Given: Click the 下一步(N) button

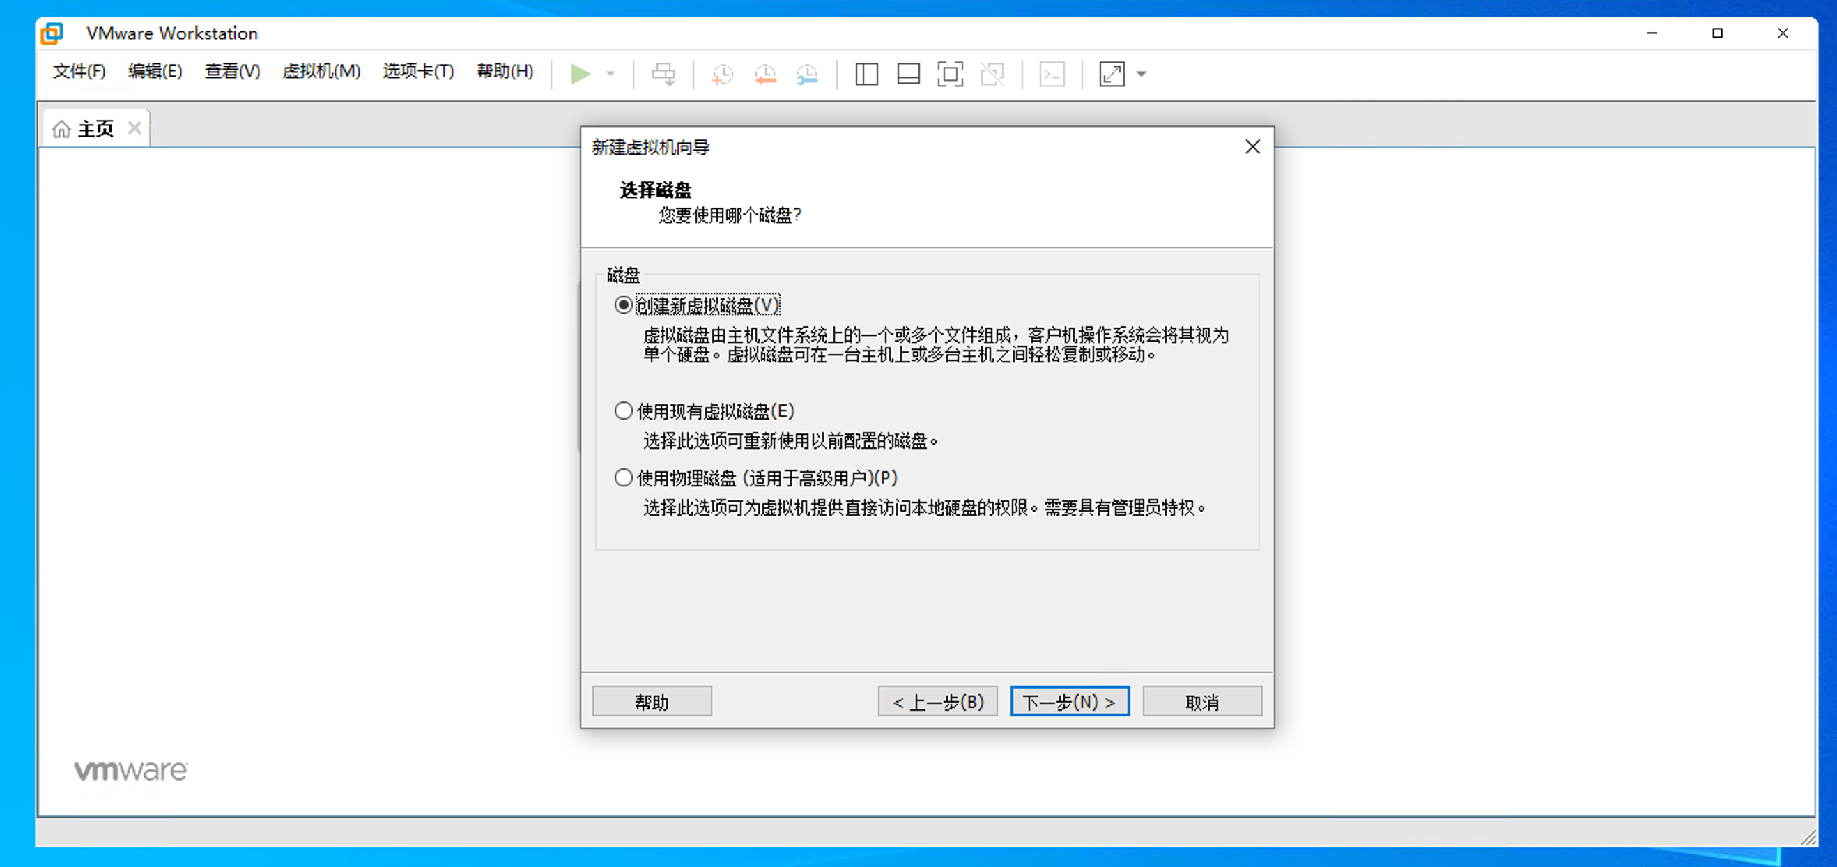Looking at the screenshot, I should pos(1069,701).
